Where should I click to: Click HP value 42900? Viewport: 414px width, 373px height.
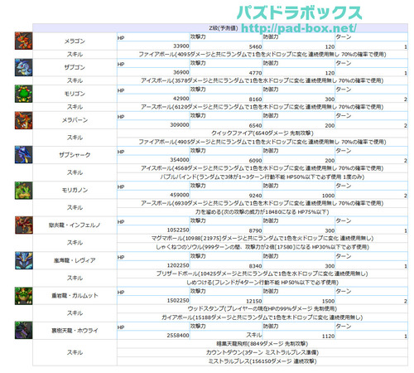[x=181, y=99]
